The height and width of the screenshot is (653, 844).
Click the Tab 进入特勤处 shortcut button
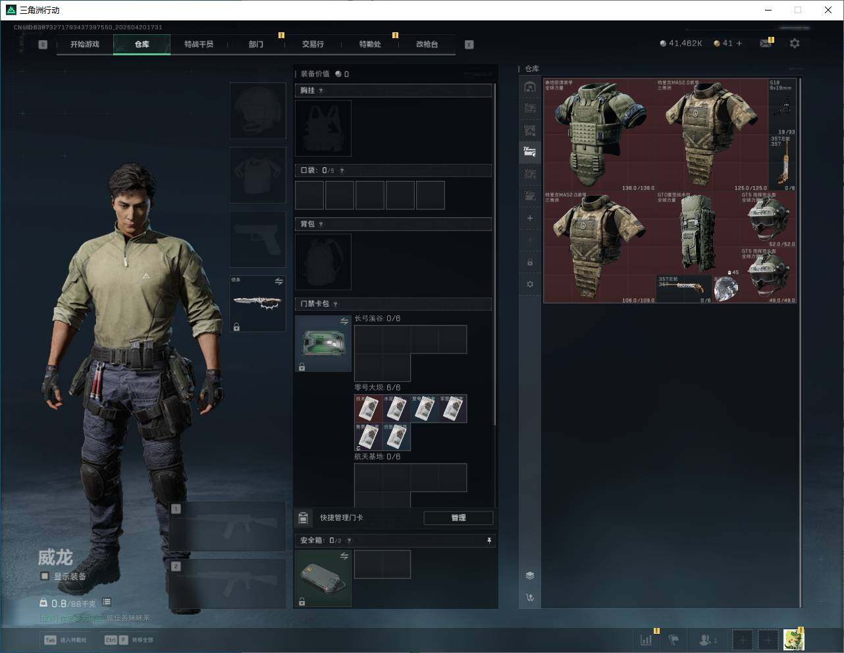(x=65, y=640)
